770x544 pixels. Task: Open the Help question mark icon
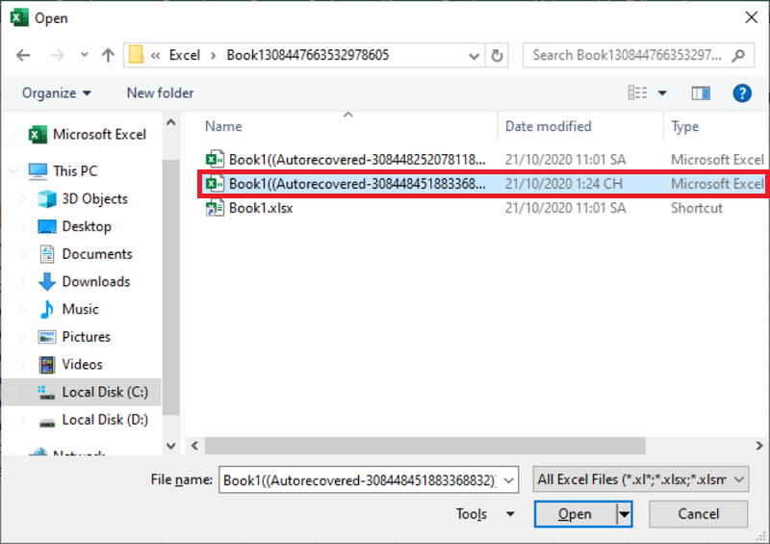click(x=742, y=93)
